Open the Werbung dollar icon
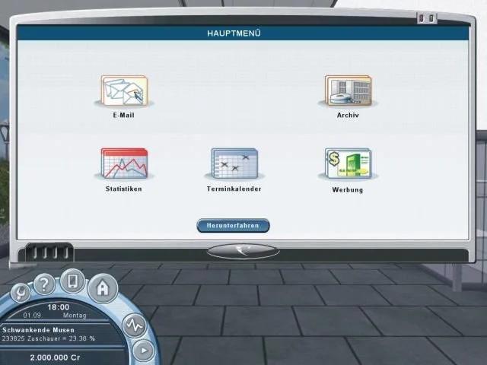Image resolution: width=487 pixels, height=365 pixels. (x=349, y=163)
